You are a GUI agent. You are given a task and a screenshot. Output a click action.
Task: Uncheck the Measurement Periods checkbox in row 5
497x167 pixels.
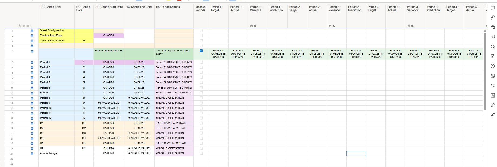pyautogui.click(x=201, y=51)
